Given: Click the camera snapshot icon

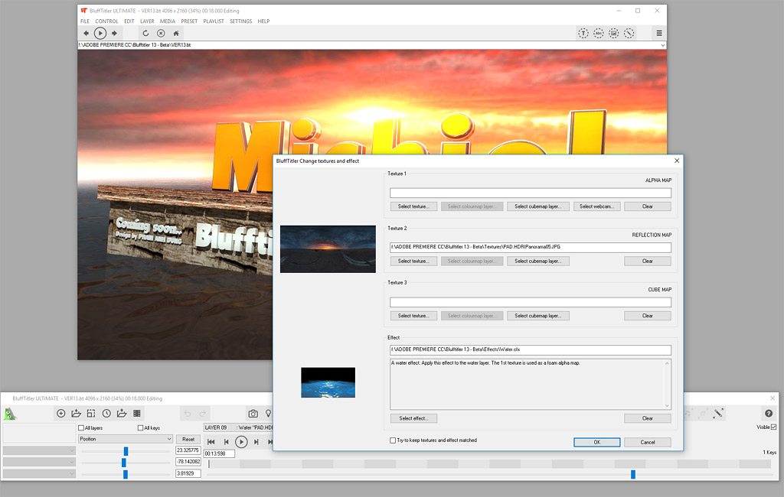Looking at the screenshot, I should tap(253, 413).
